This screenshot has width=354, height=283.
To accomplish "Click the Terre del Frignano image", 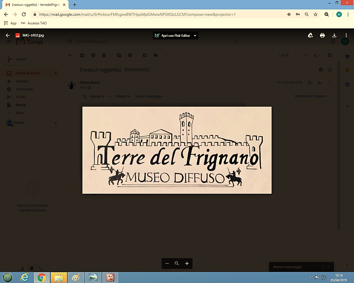I will point(177,150).
